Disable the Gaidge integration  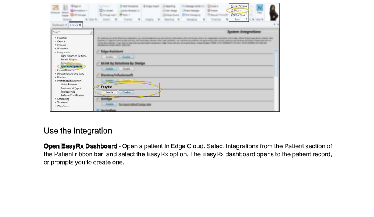tap(109, 104)
